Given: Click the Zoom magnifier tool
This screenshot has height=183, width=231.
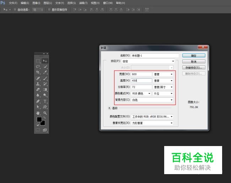Looking at the screenshot, I should pos(45,113).
